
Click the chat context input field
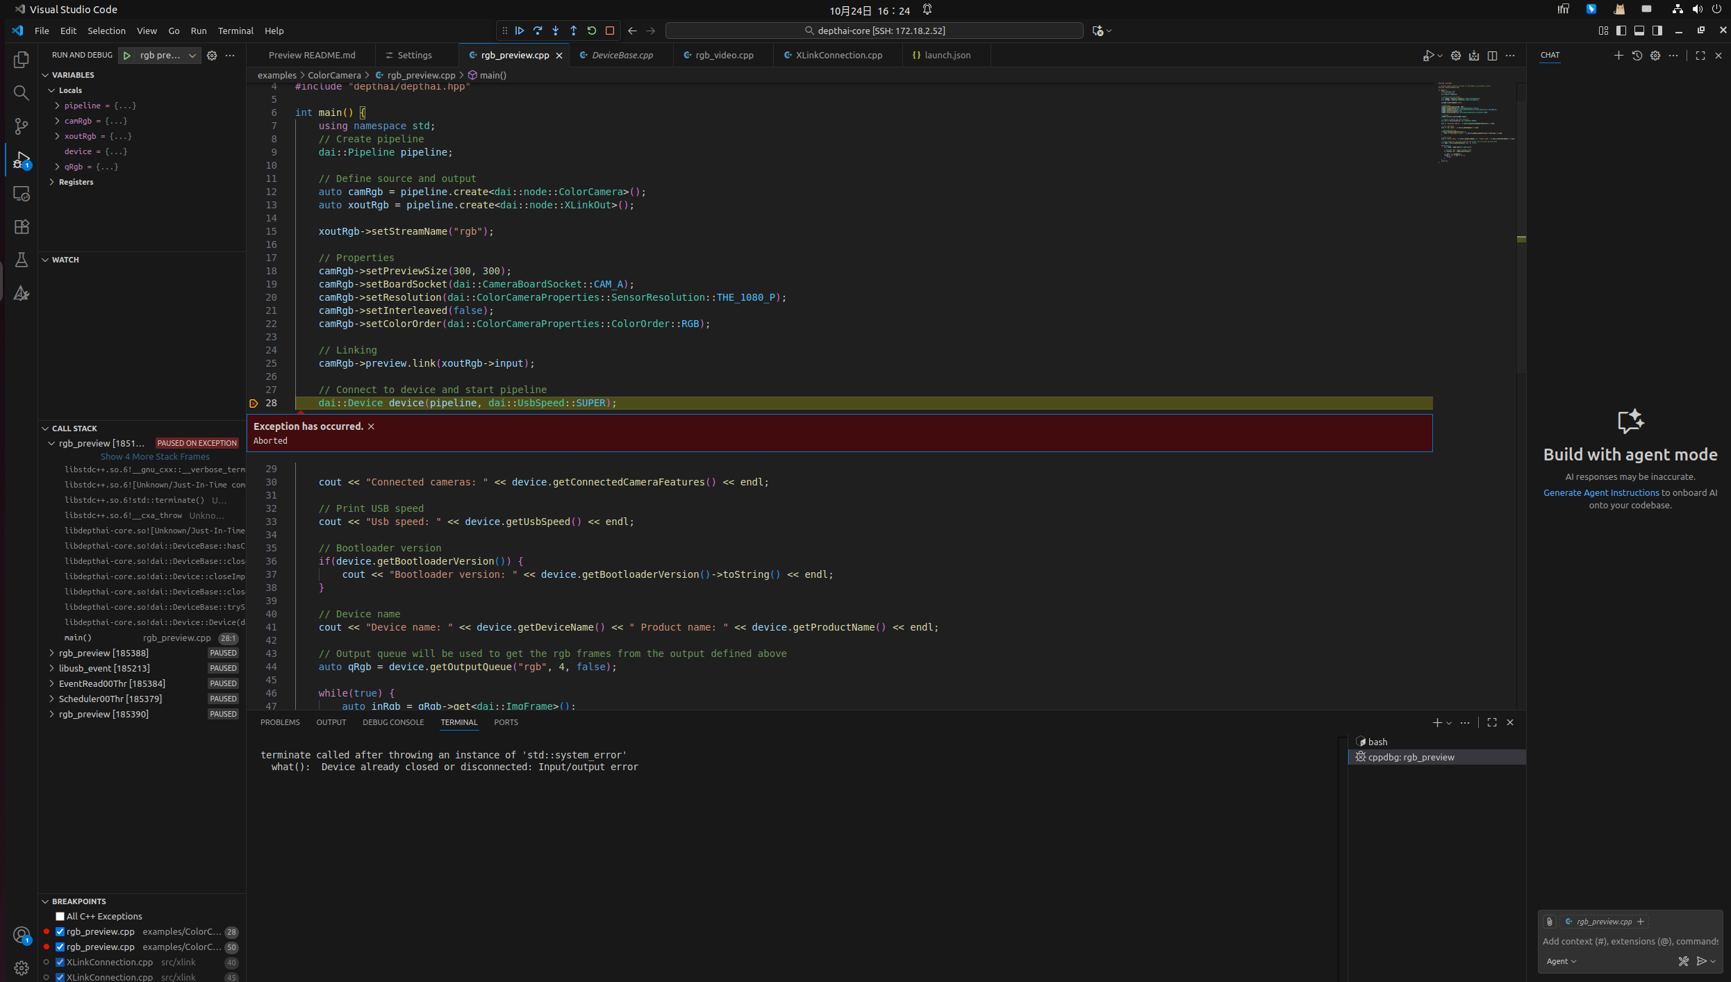(x=1630, y=942)
